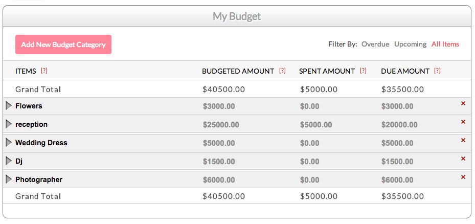The height and width of the screenshot is (224, 475).
Task: Show All Items filter
Action: point(445,44)
